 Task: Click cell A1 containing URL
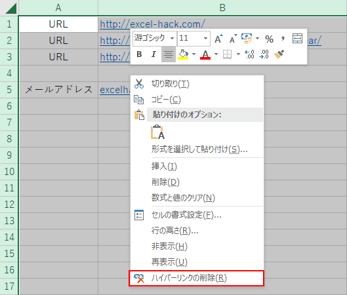(x=58, y=24)
